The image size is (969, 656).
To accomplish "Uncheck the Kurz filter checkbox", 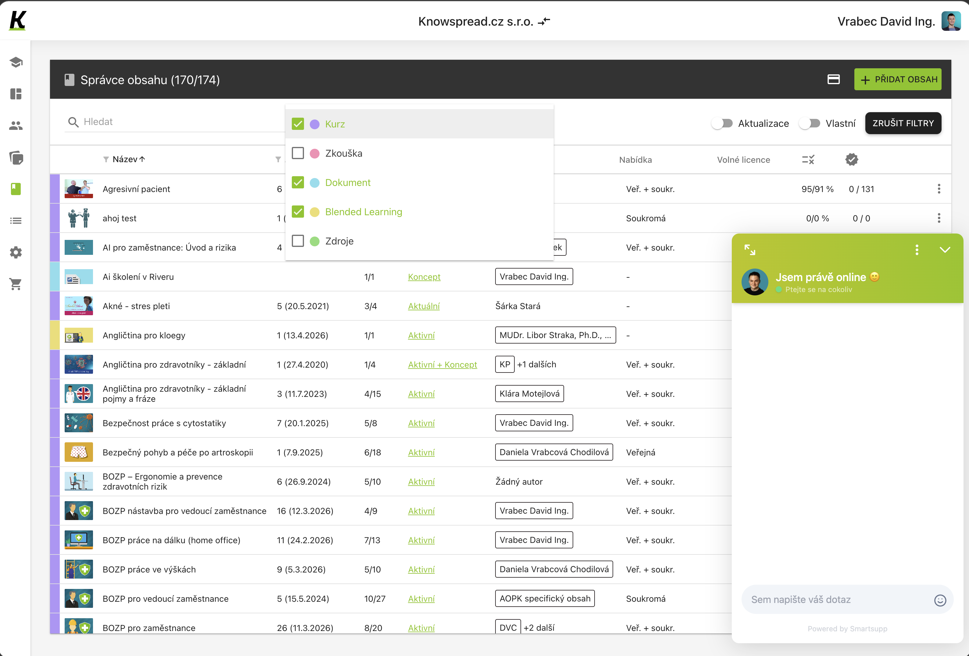I will pyautogui.click(x=298, y=124).
